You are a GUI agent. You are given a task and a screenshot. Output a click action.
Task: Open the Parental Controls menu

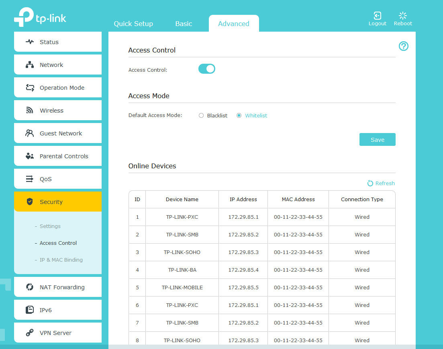[58, 156]
